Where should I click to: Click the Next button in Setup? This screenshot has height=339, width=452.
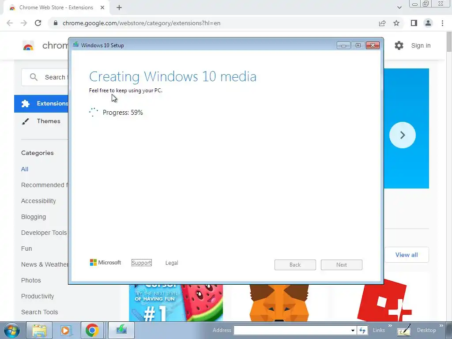coord(342,265)
